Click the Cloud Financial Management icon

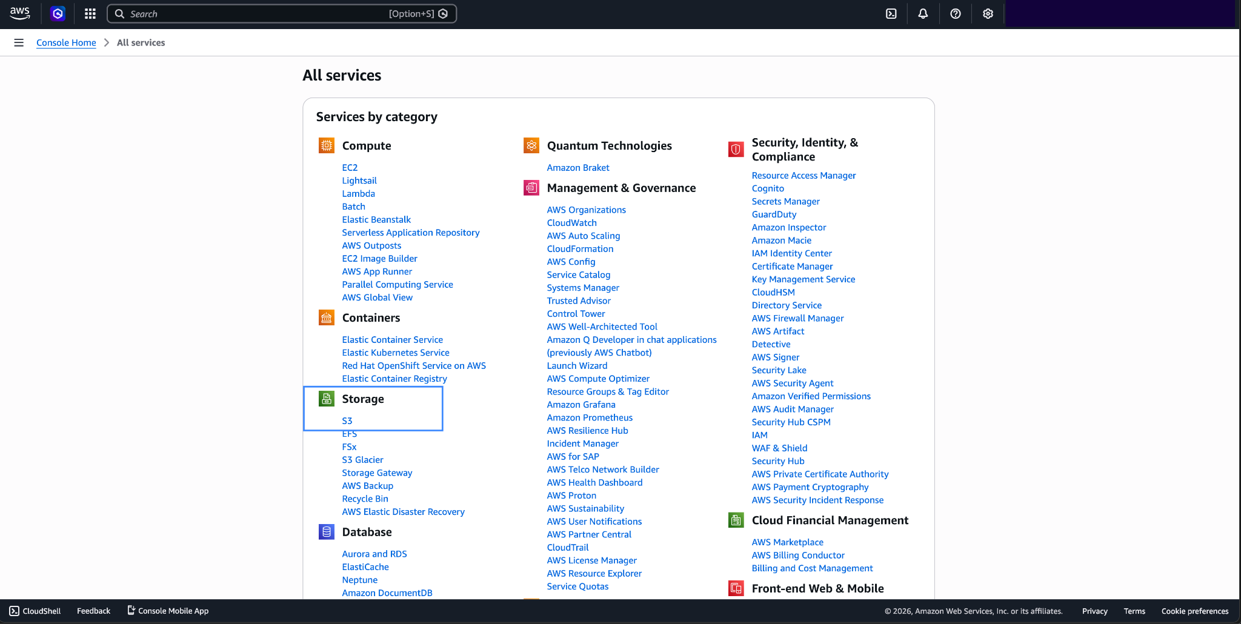pos(736,520)
